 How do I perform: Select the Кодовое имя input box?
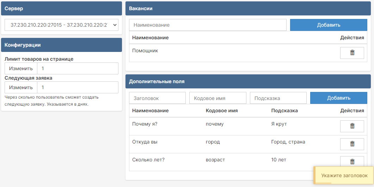[x=217, y=98]
